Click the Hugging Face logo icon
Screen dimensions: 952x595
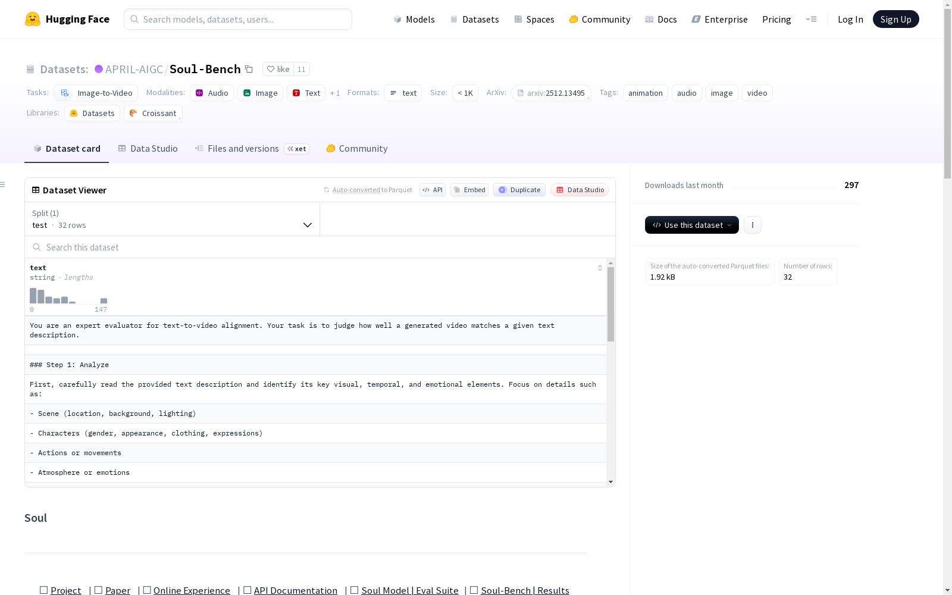point(33,19)
